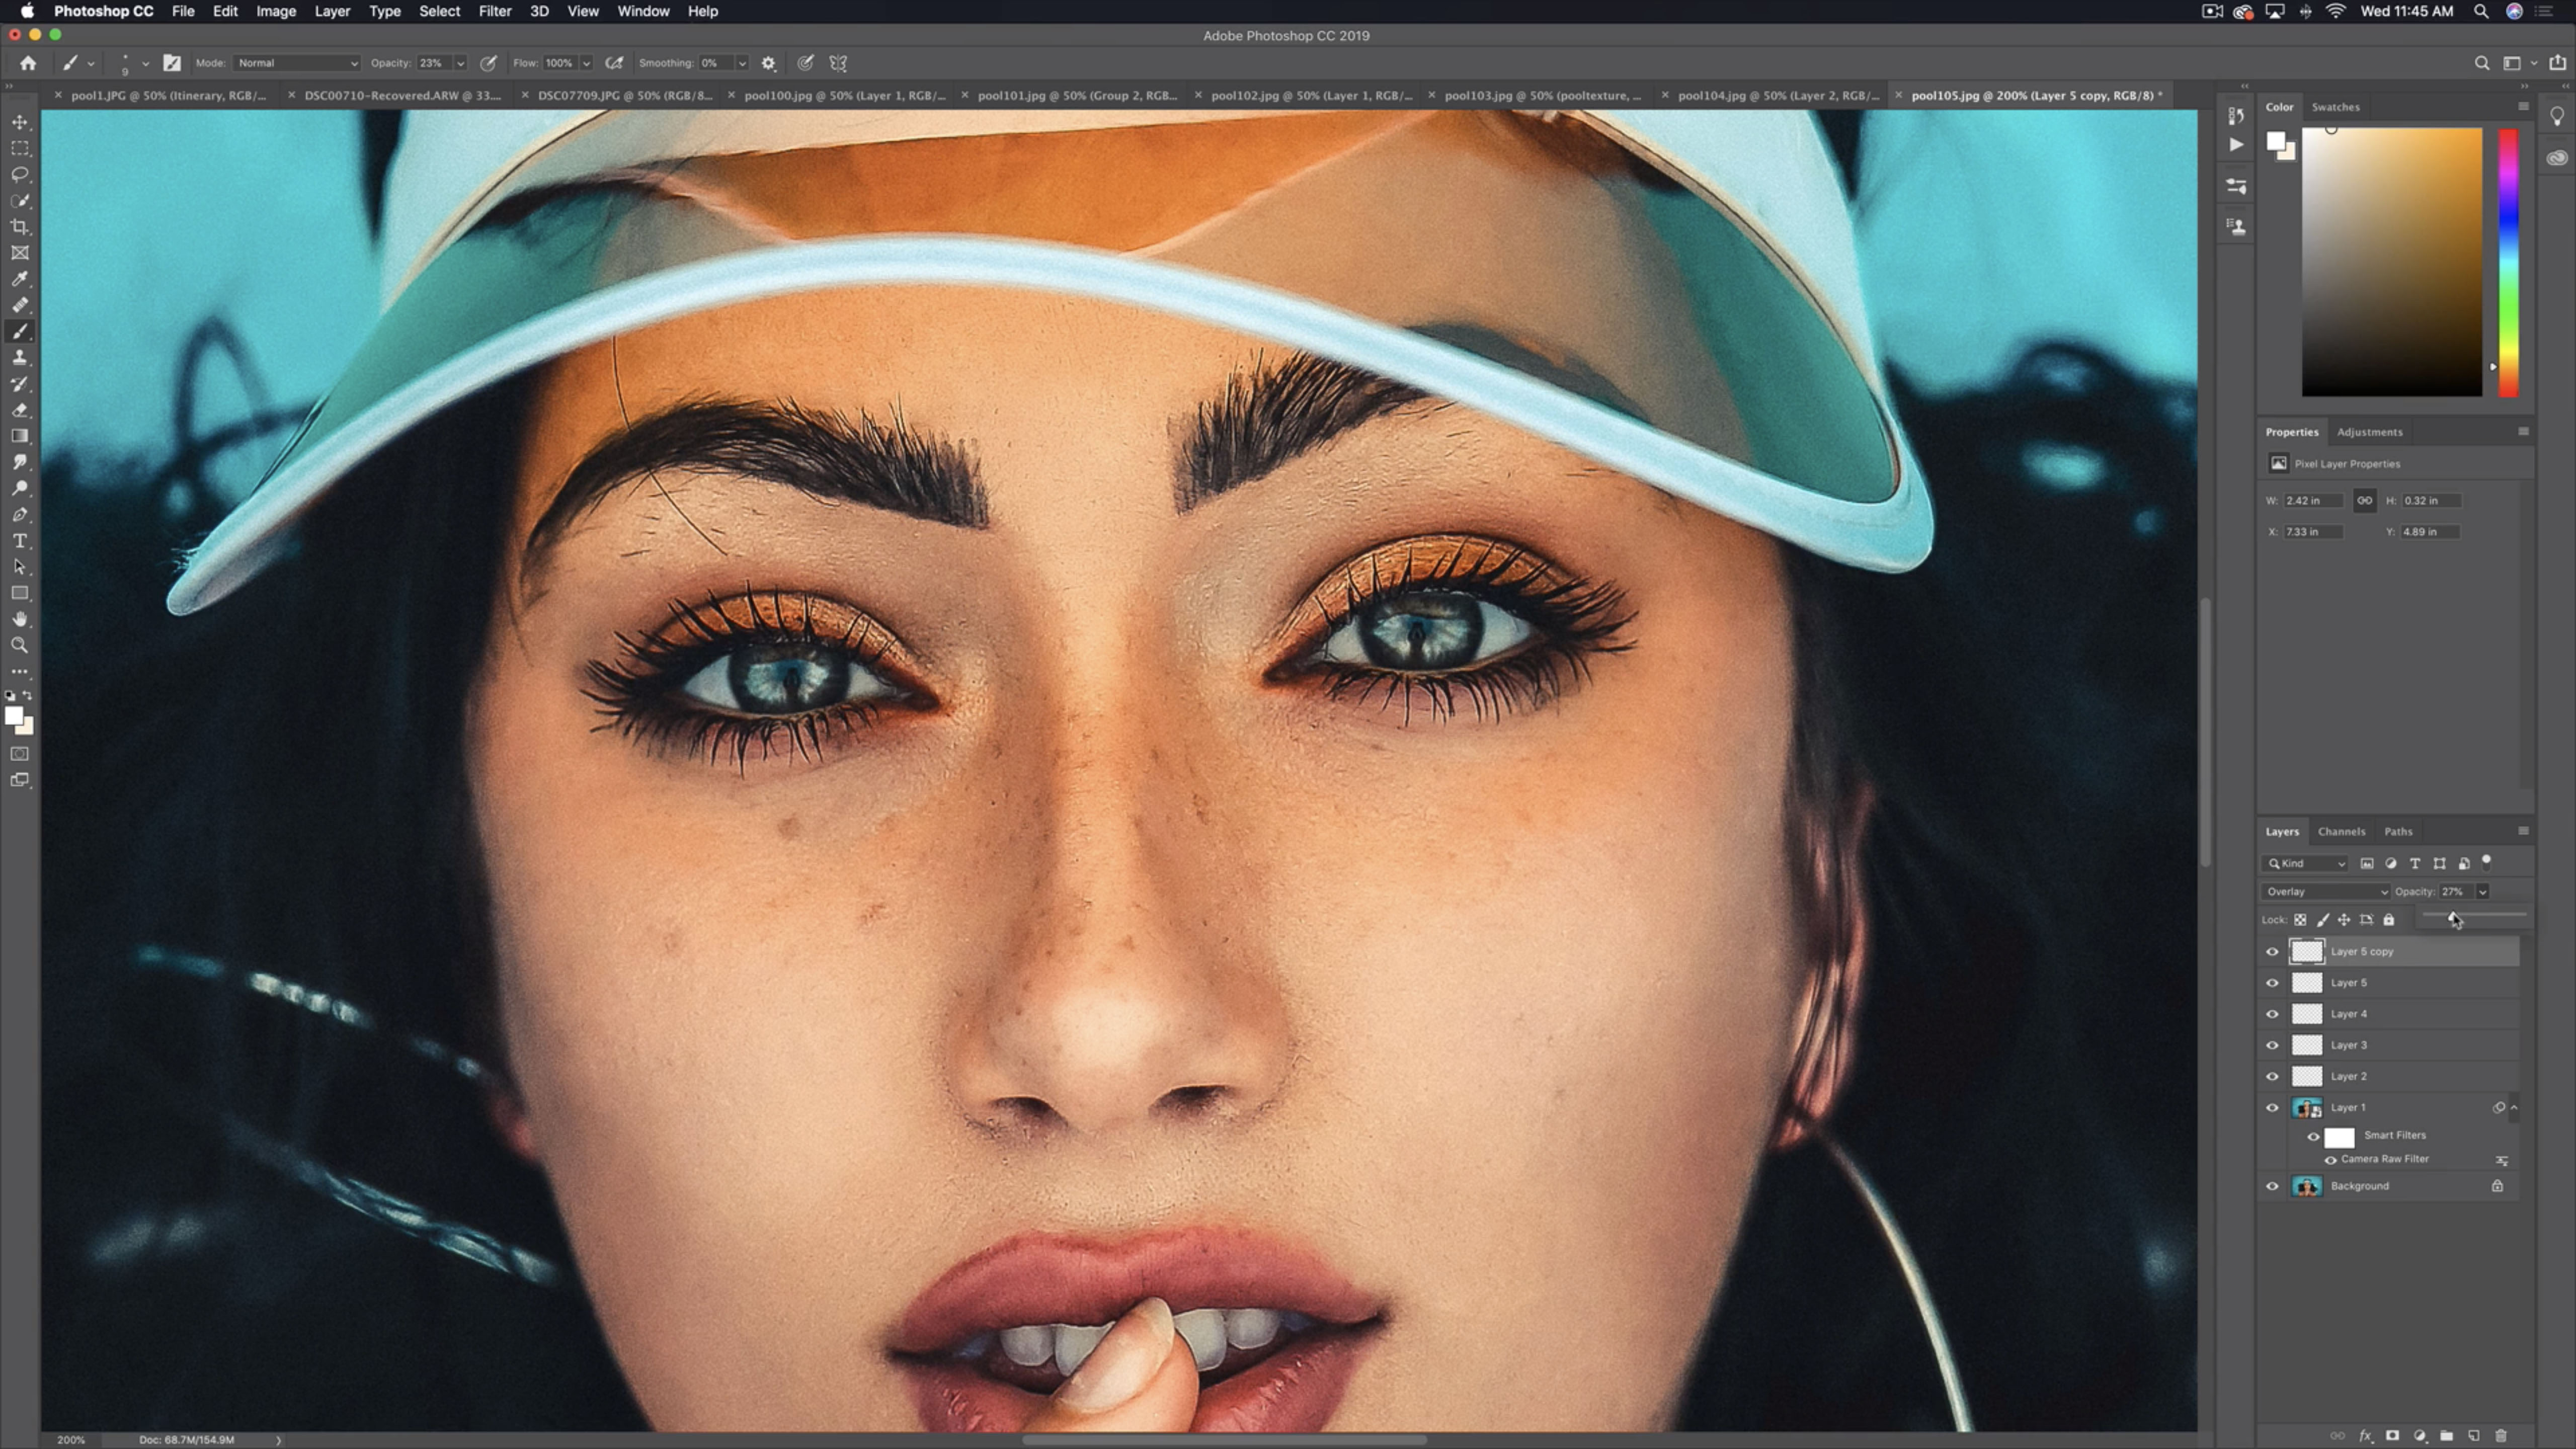Viewport: 2576px width, 1449px height.
Task: Switch to the Swatches tab
Action: pos(2335,107)
